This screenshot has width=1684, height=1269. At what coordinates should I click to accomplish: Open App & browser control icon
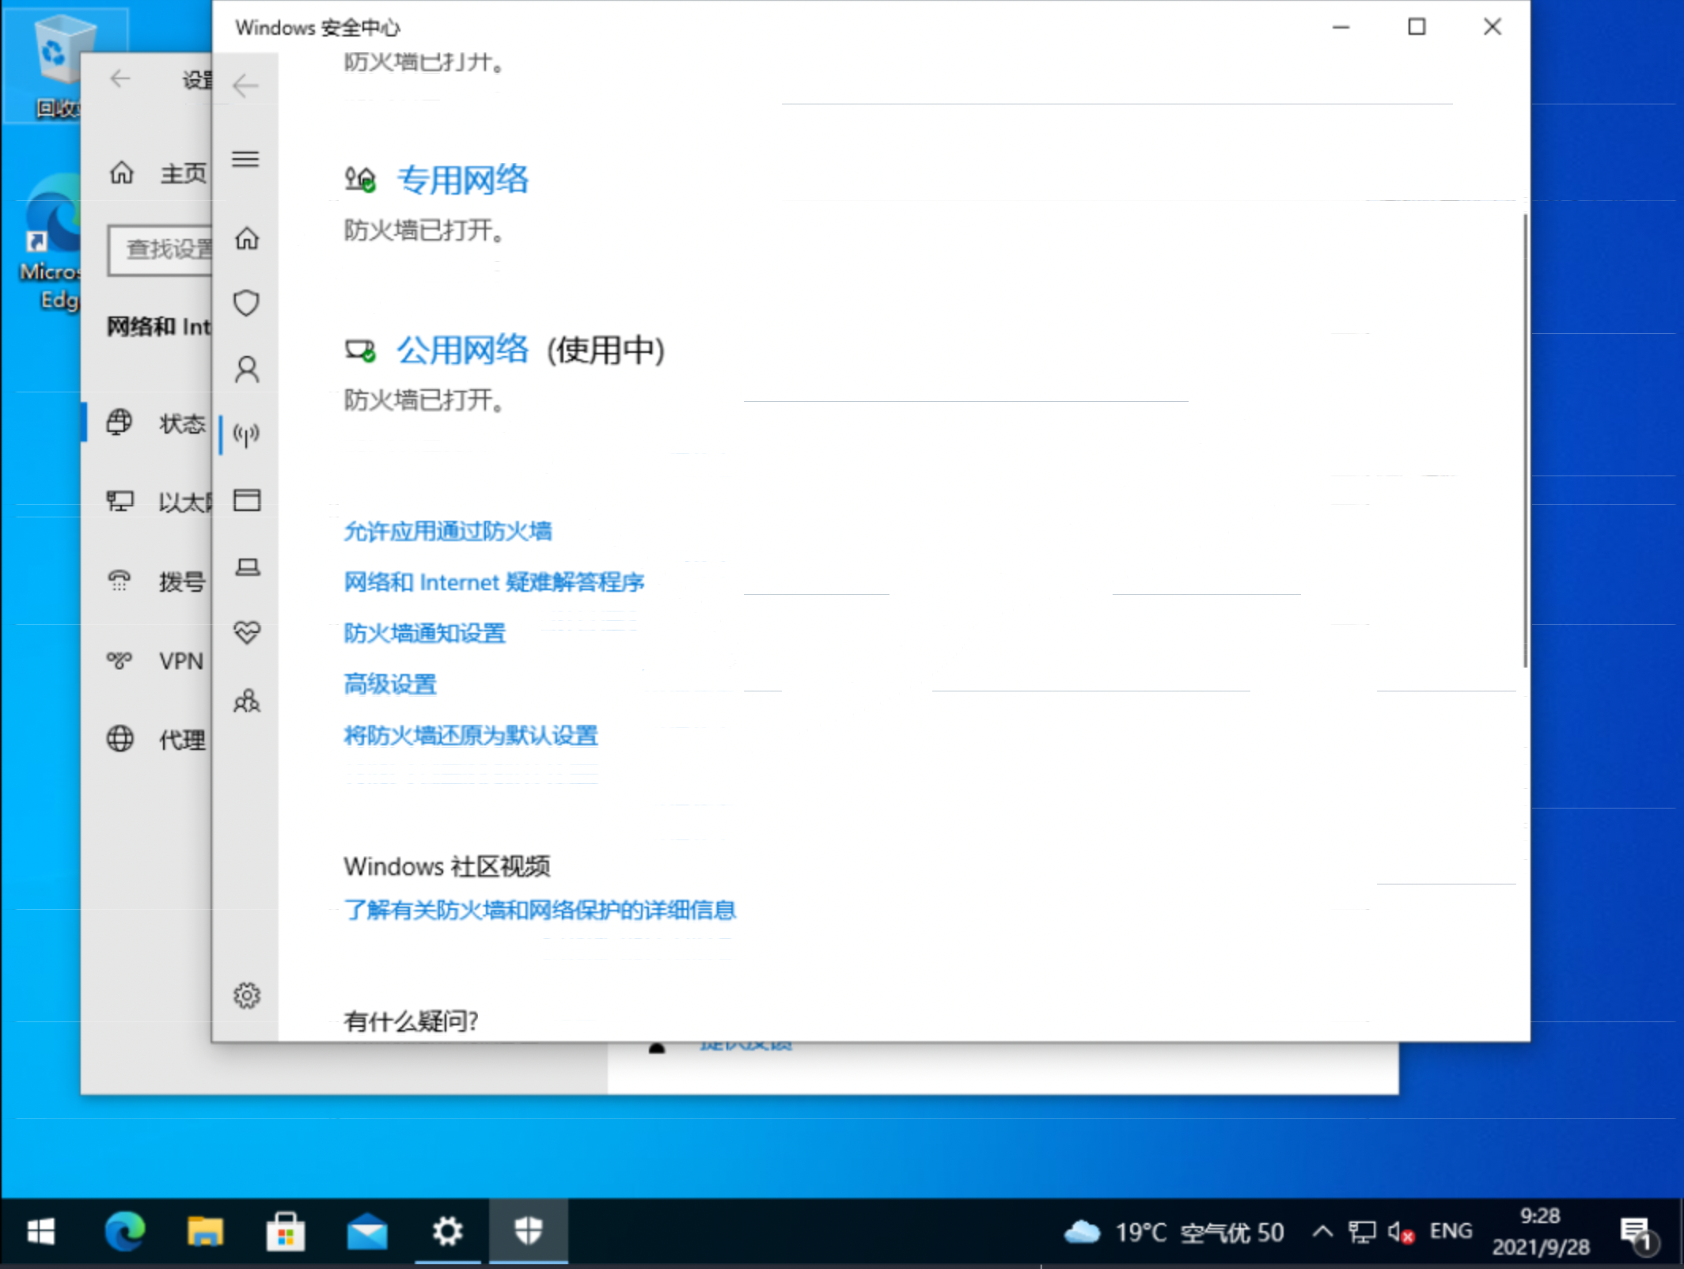coord(246,500)
